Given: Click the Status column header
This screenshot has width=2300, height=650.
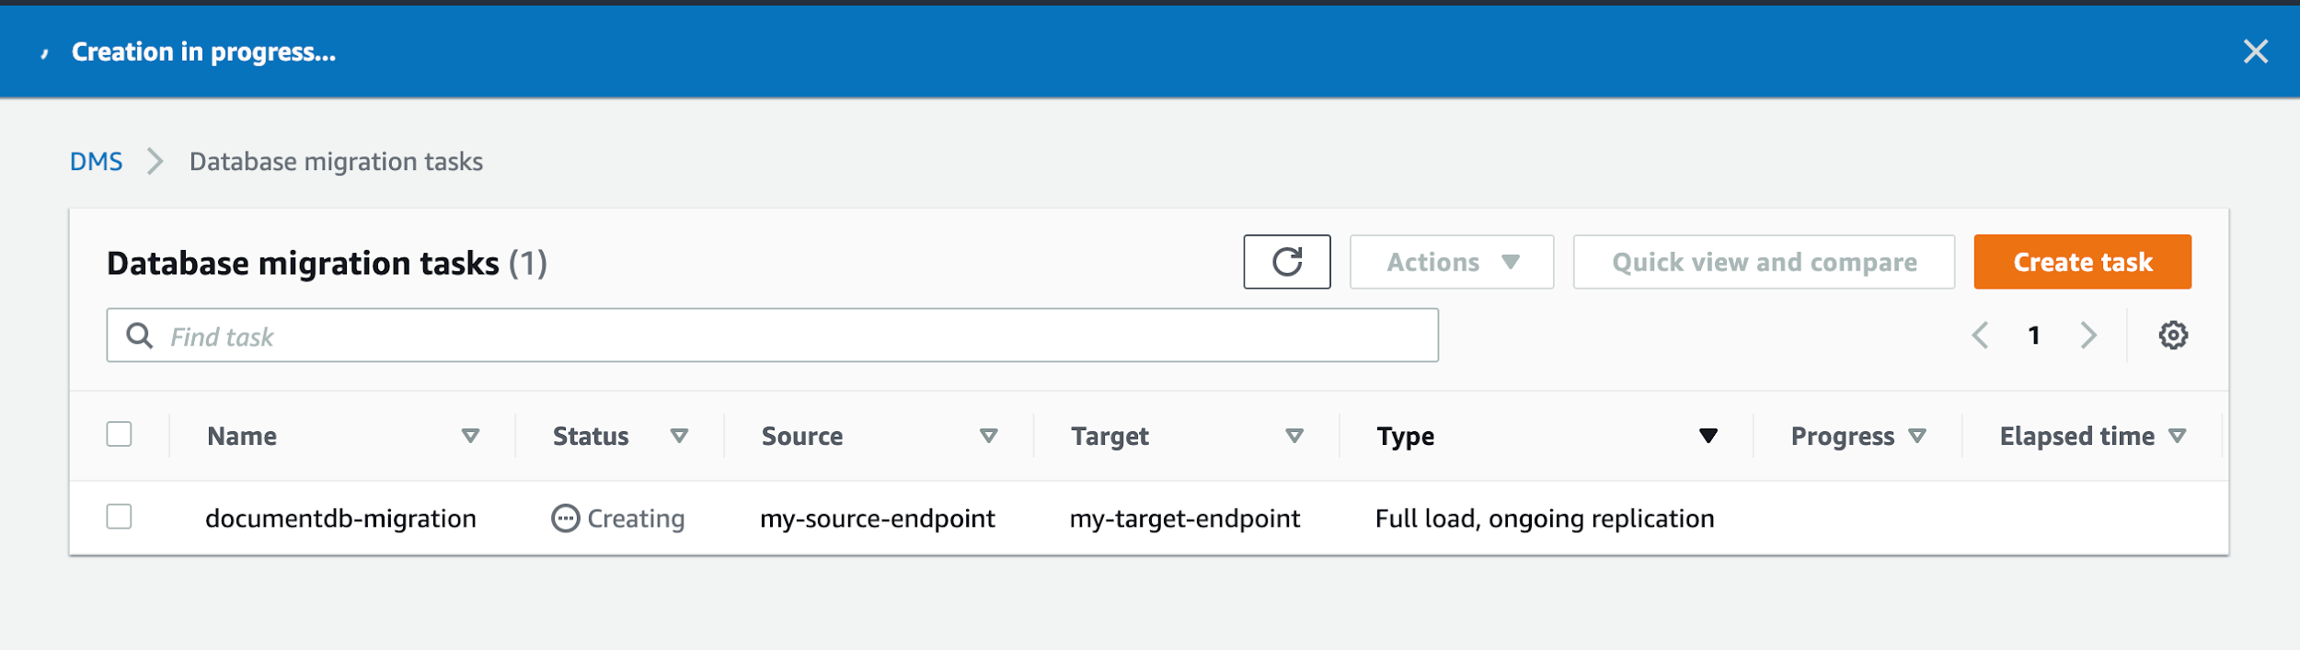Looking at the screenshot, I should point(591,436).
